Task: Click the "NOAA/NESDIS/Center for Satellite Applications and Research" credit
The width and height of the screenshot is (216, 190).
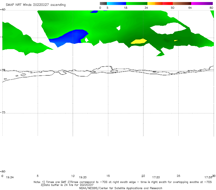Action: (121, 188)
